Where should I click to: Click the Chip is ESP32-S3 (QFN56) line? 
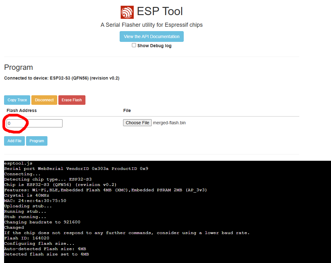pyautogui.click(x=60, y=185)
